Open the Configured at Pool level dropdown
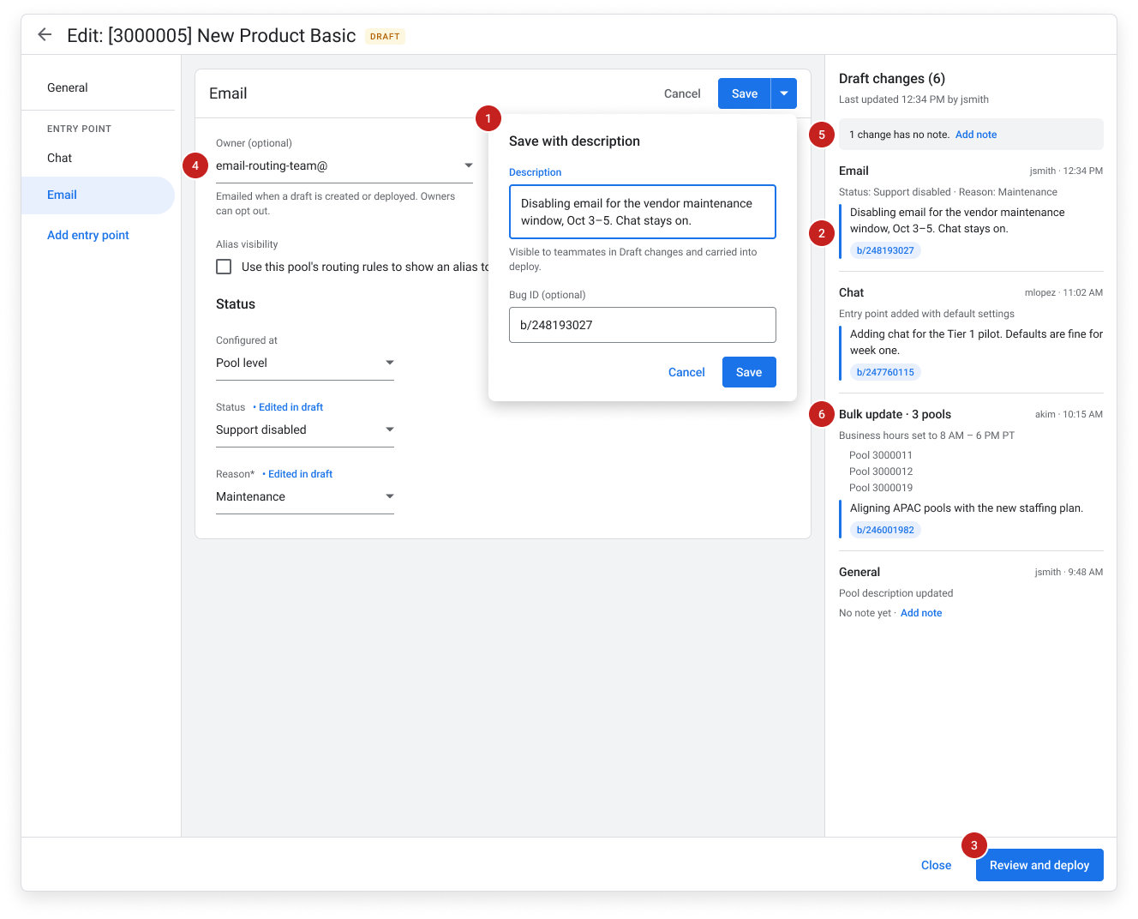The height and width of the screenshot is (919, 1138). [x=305, y=363]
